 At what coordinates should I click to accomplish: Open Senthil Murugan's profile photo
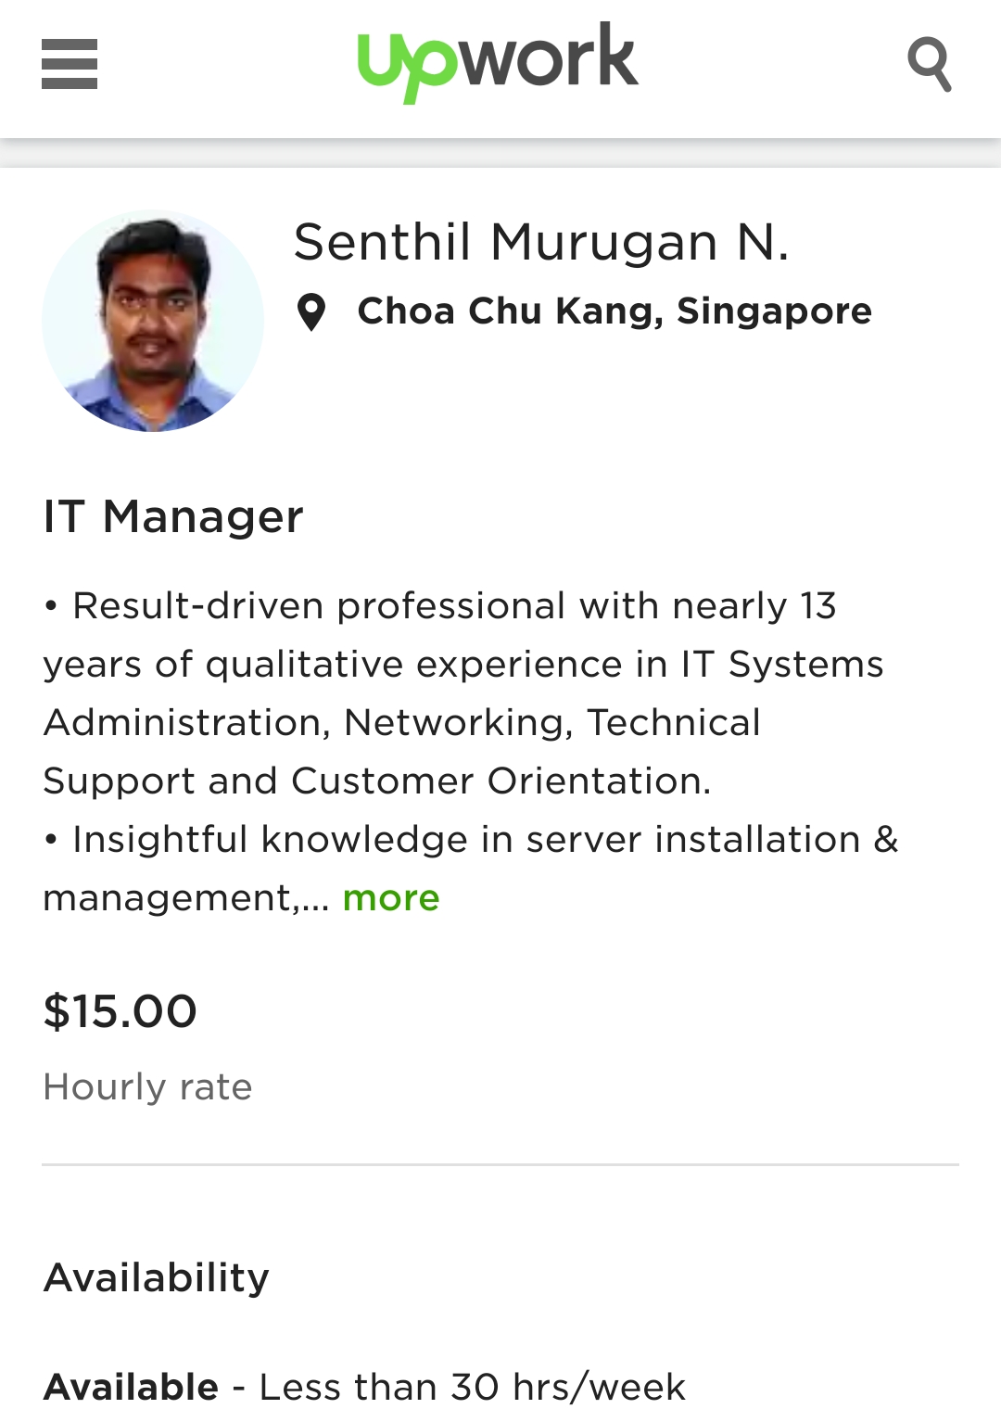[153, 321]
